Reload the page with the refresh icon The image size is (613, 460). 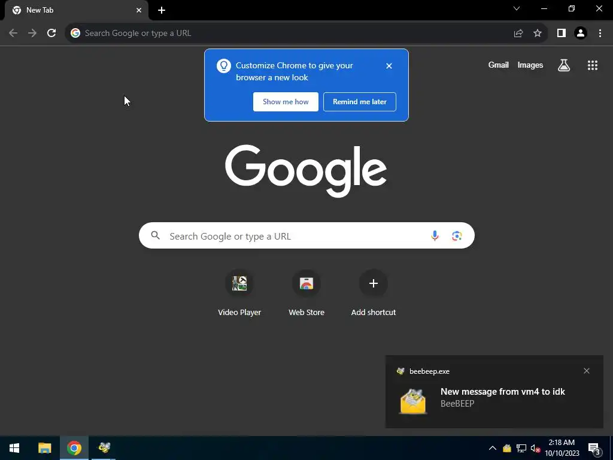click(x=51, y=34)
